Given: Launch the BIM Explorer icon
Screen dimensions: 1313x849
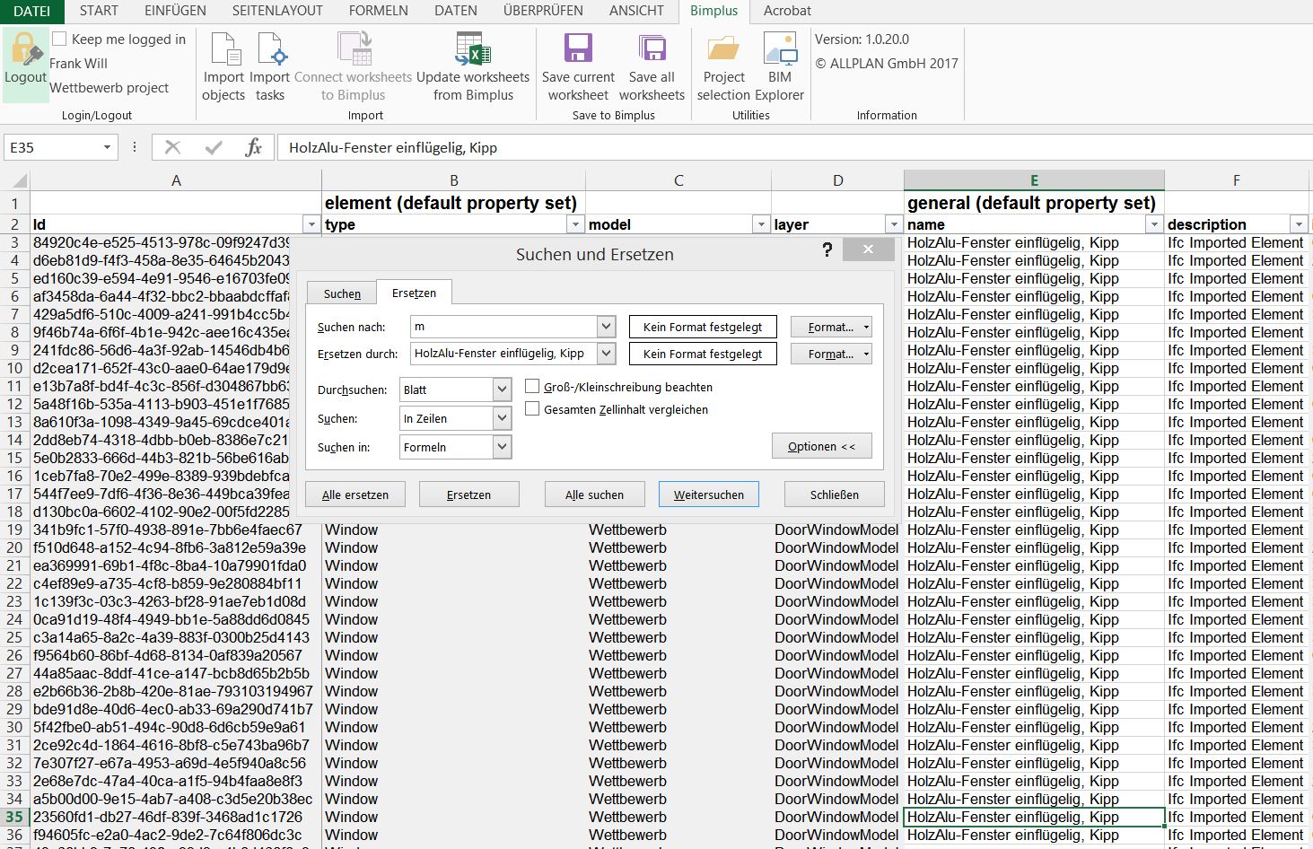Looking at the screenshot, I should click(x=779, y=48).
